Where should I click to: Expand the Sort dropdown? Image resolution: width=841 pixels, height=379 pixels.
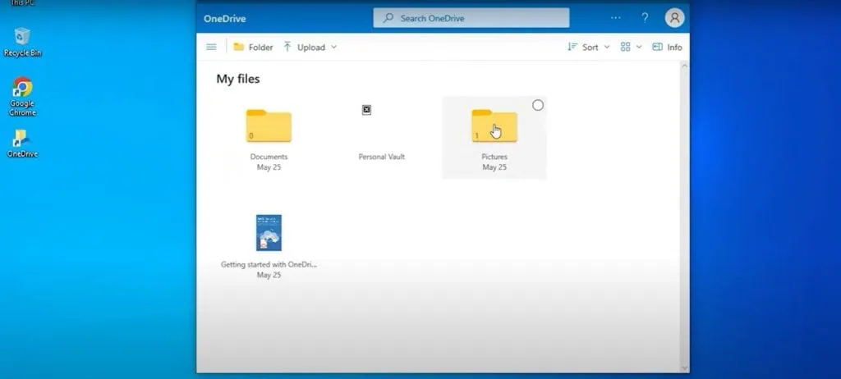click(589, 48)
